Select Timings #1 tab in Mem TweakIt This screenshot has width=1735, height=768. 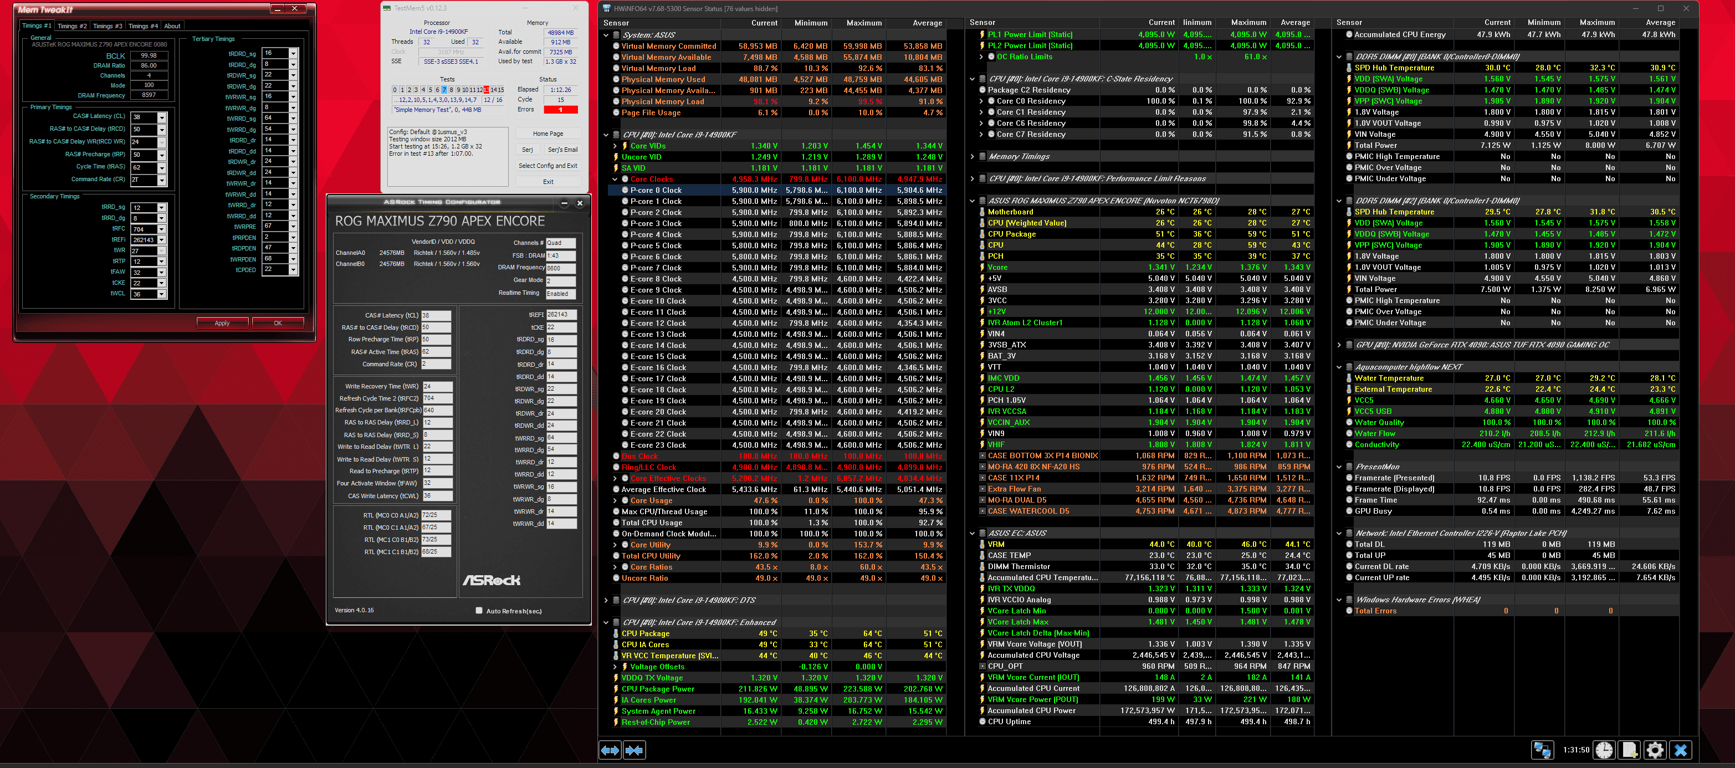37,25
